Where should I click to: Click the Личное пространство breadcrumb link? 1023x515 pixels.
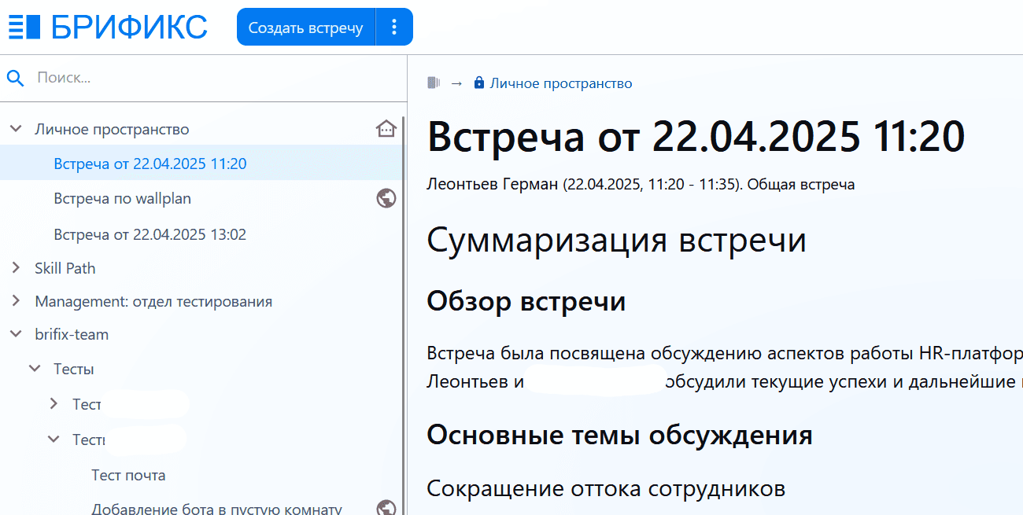[561, 83]
